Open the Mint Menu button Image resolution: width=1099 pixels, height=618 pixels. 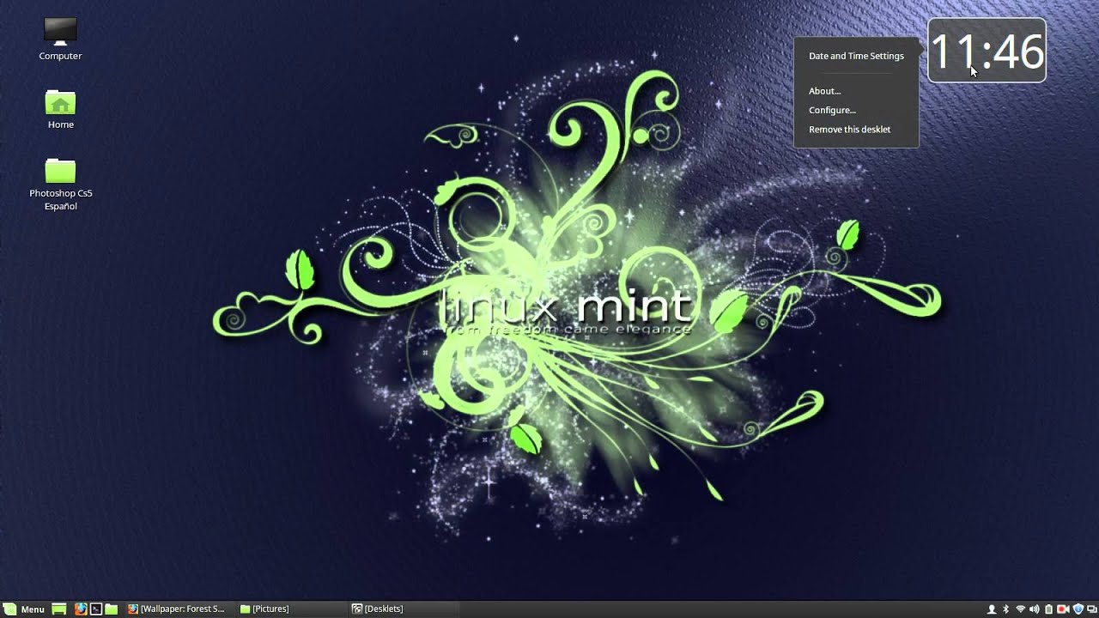pos(24,609)
